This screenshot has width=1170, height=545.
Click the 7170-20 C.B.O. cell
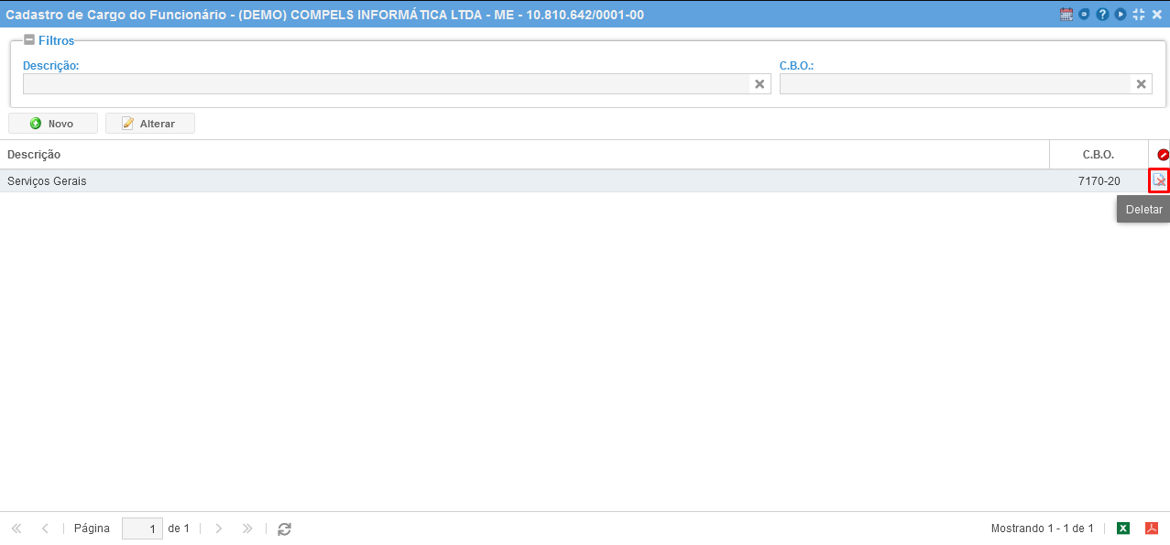[x=1099, y=181]
